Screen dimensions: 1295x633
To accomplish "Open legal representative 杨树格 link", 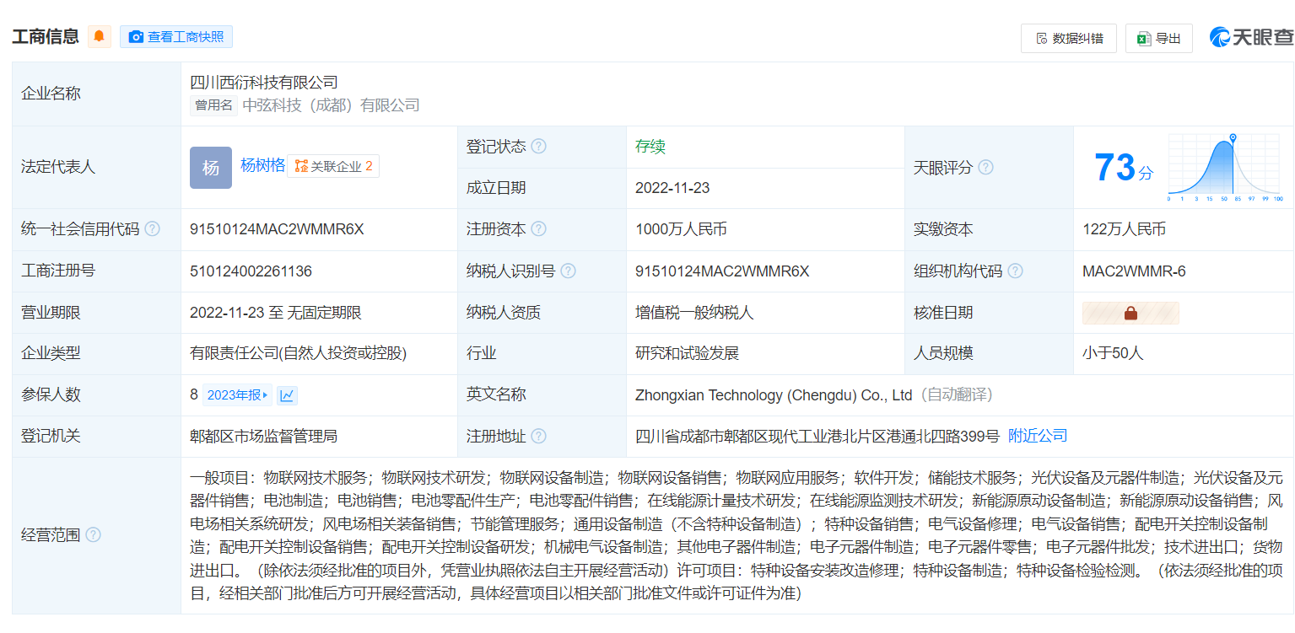I will (262, 165).
